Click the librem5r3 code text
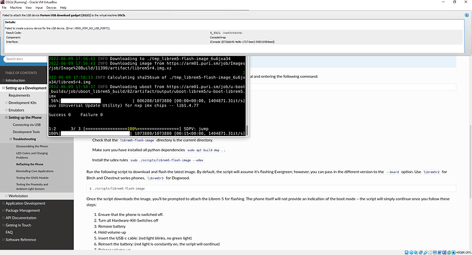The height and width of the screenshot is (255, 472). 155,178
